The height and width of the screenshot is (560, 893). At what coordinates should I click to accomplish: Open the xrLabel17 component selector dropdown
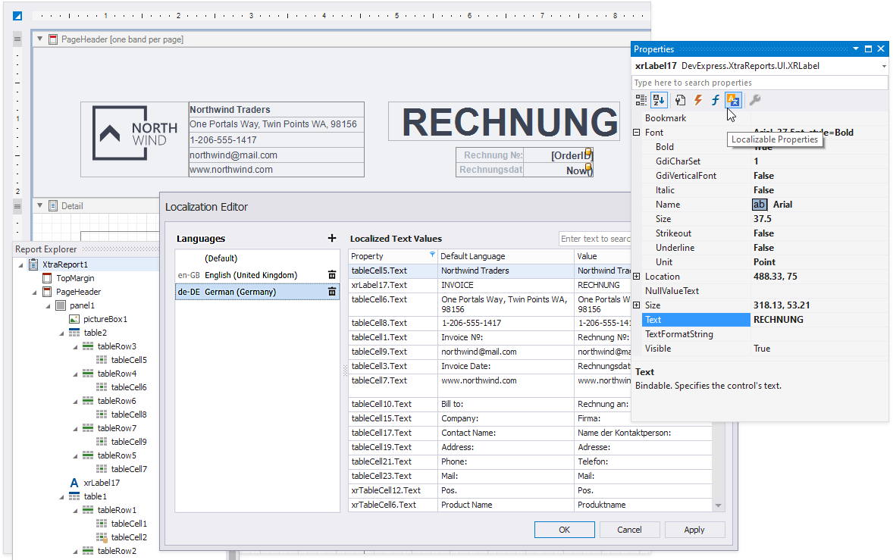click(x=884, y=67)
